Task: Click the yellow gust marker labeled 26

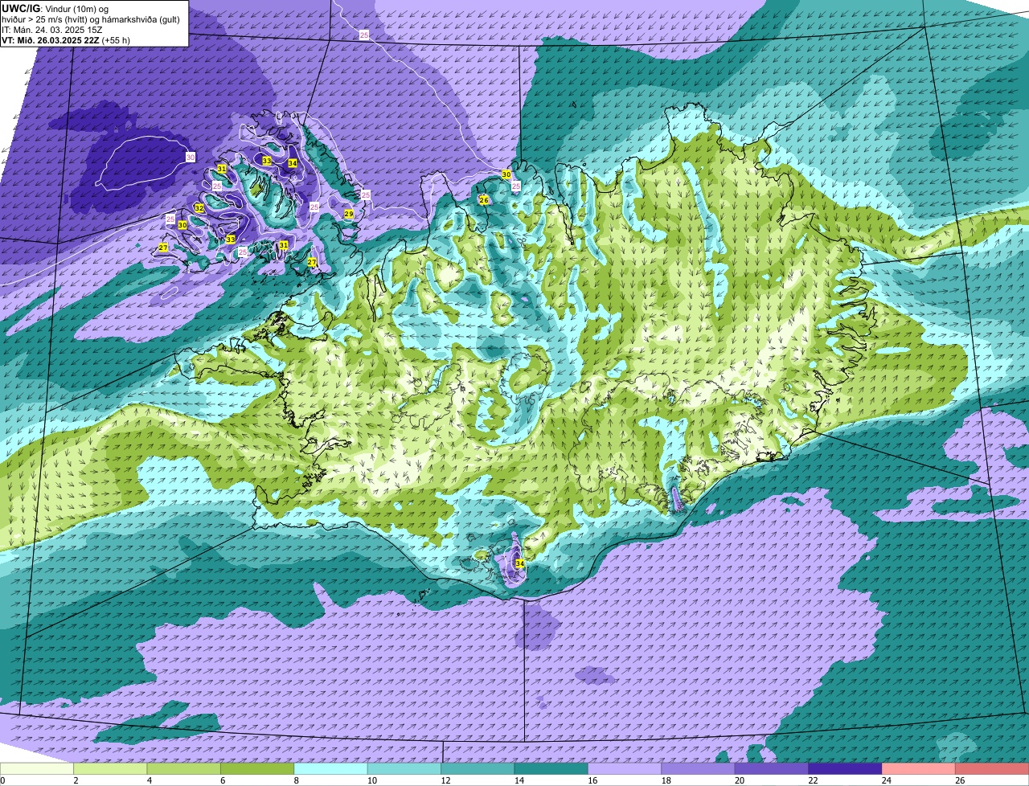Action: click(x=484, y=200)
